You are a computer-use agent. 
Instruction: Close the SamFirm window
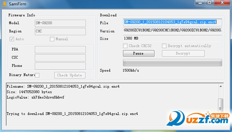[x=222, y=2]
